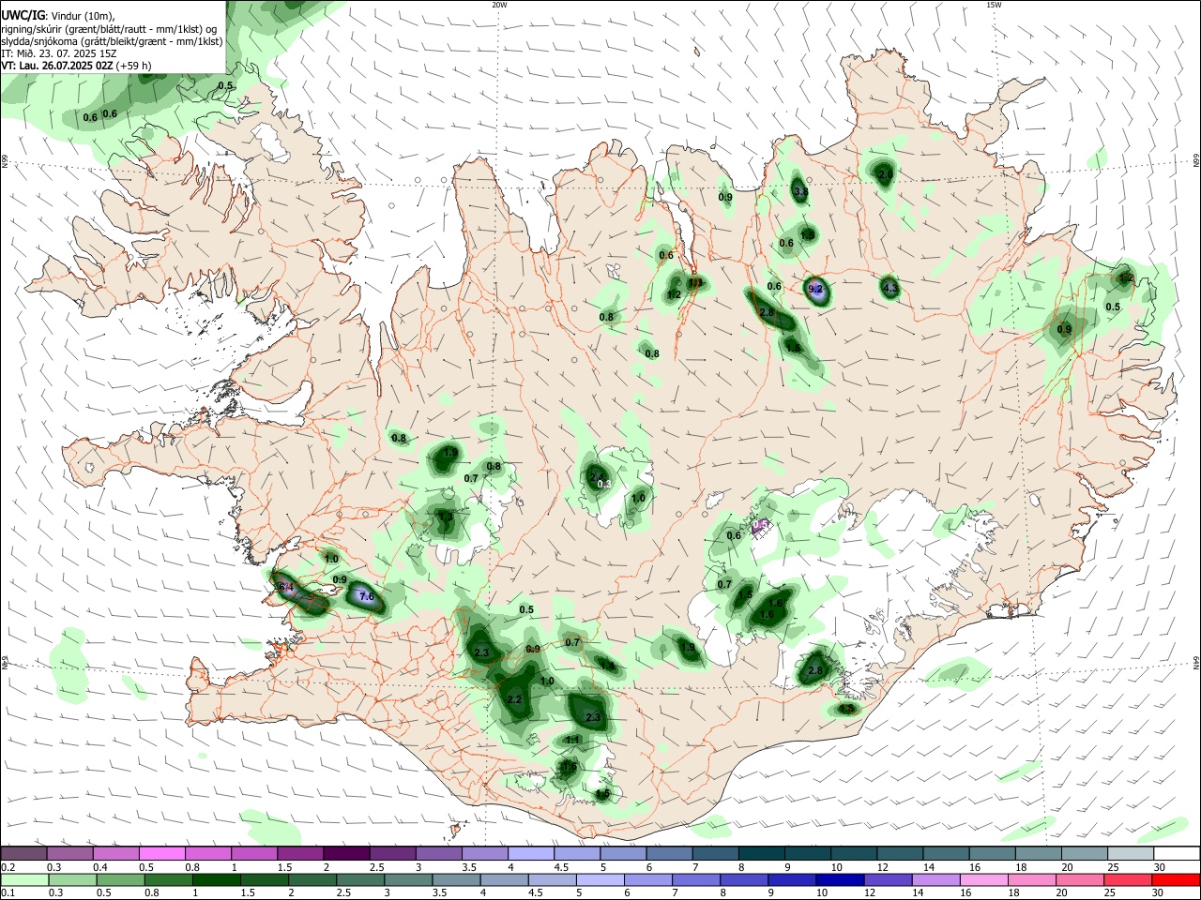Click the 7.6 precipitation value on the map
Viewport: 1201px width, 900px height.
coord(366,596)
